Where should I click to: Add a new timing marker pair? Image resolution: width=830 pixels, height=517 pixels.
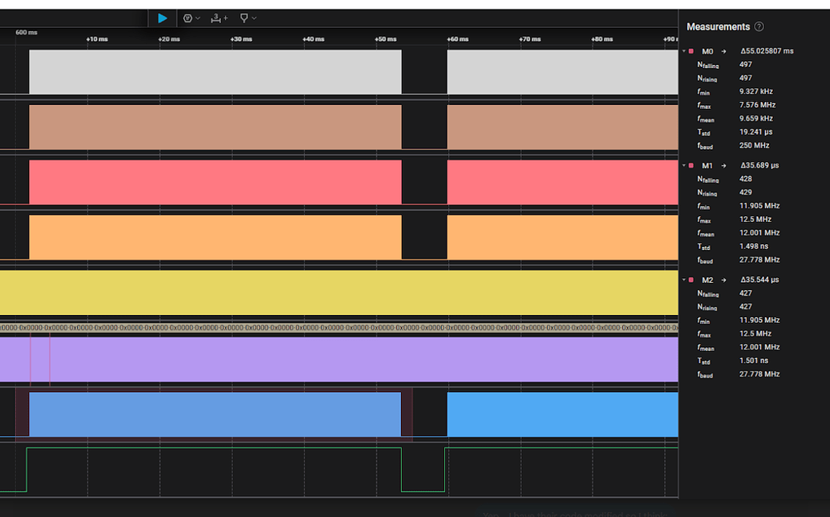click(x=219, y=18)
